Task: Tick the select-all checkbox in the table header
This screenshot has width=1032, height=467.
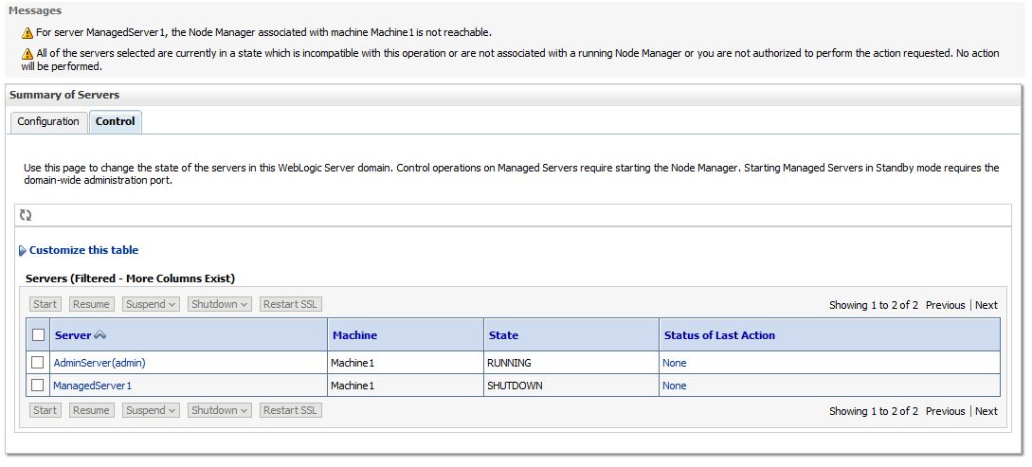Action: [x=38, y=334]
